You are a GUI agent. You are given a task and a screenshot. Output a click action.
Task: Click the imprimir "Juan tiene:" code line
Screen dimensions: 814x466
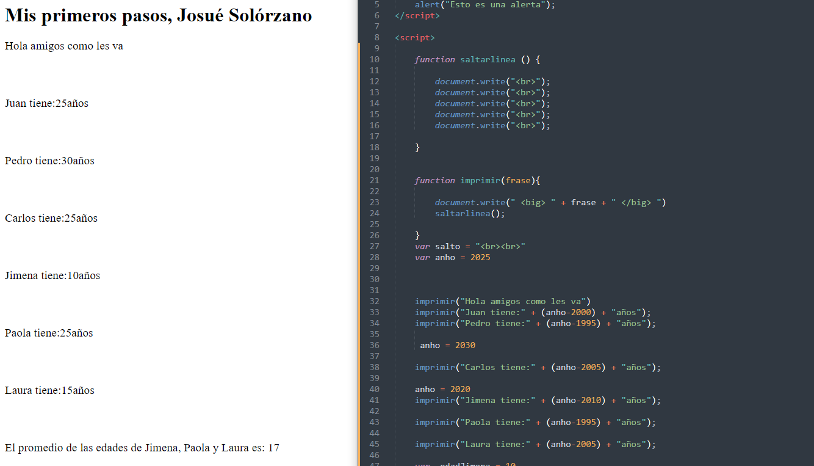533,312
